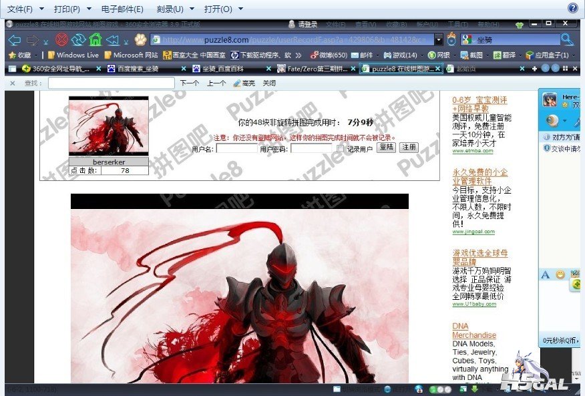Click the find-in-page text field
Screen dimensions: 585x396
pos(111,83)
